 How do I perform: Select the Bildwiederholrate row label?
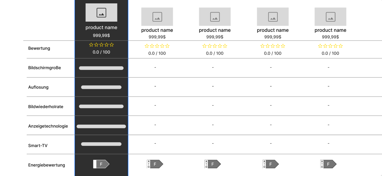[46, 106]
